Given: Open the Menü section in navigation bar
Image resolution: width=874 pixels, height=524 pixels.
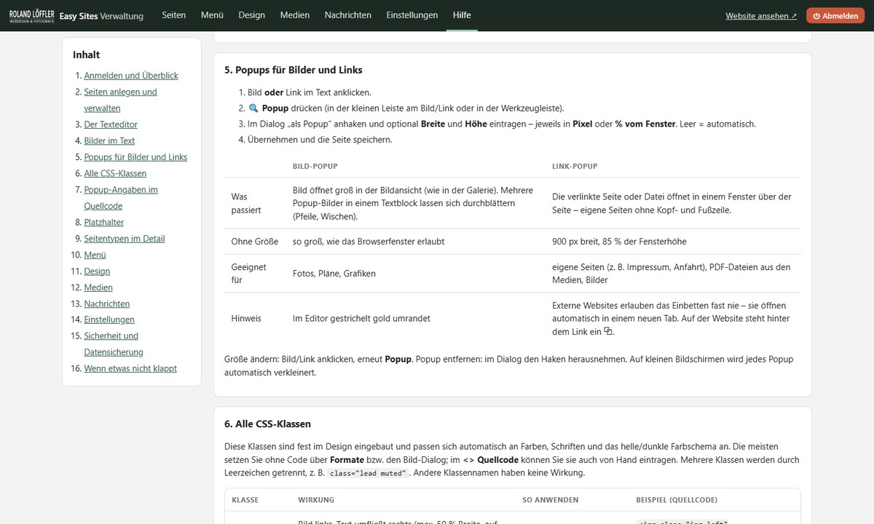Looking at the screenshot, I should [212, 15].
